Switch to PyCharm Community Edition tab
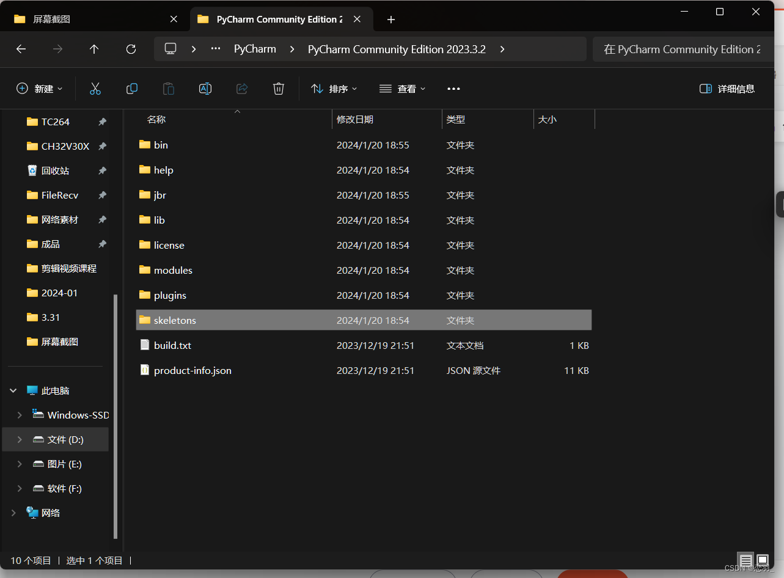This screenshot has width=784, height=578. pyautogui.click(x=281, y=20)
